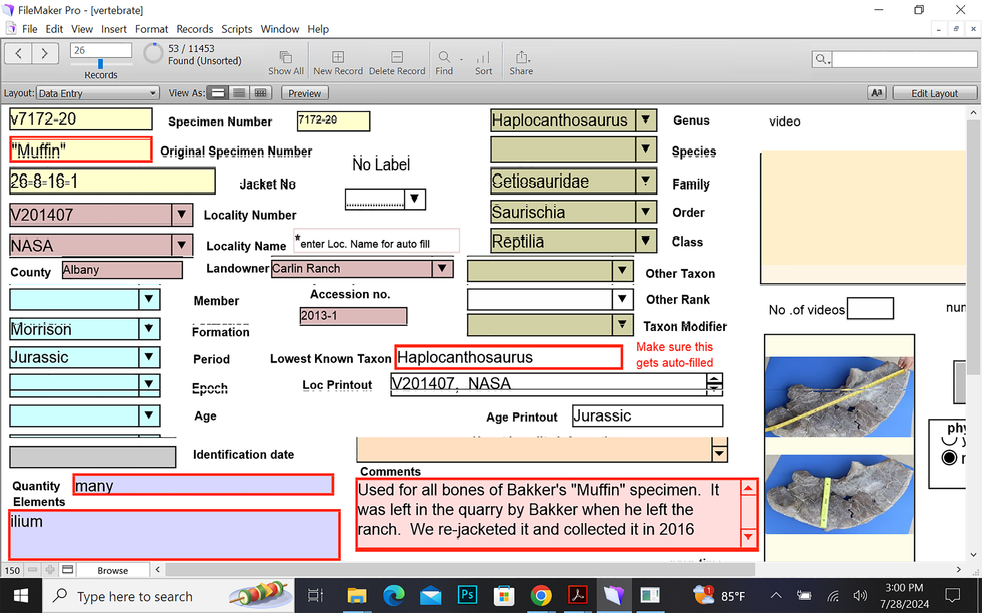Toggle status toolbar icon at bottom
The width and height of the screenshot is (982, 613).
pos(67,570)
